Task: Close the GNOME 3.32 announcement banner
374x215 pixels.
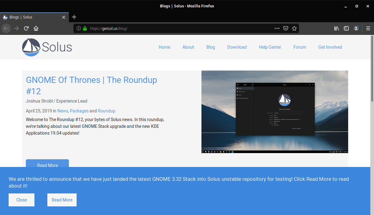Action: coord(22,200)
